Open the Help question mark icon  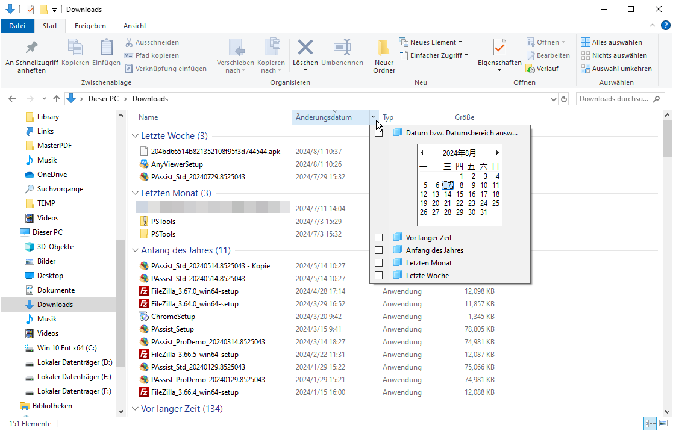click(x=665, y=26)
